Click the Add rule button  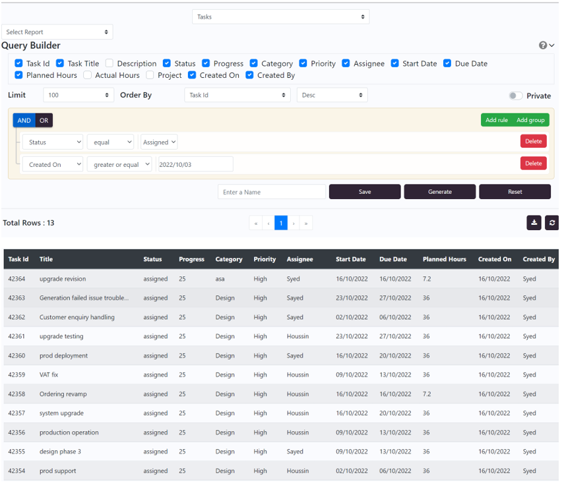pyautogui.click(x=497, y=120)
